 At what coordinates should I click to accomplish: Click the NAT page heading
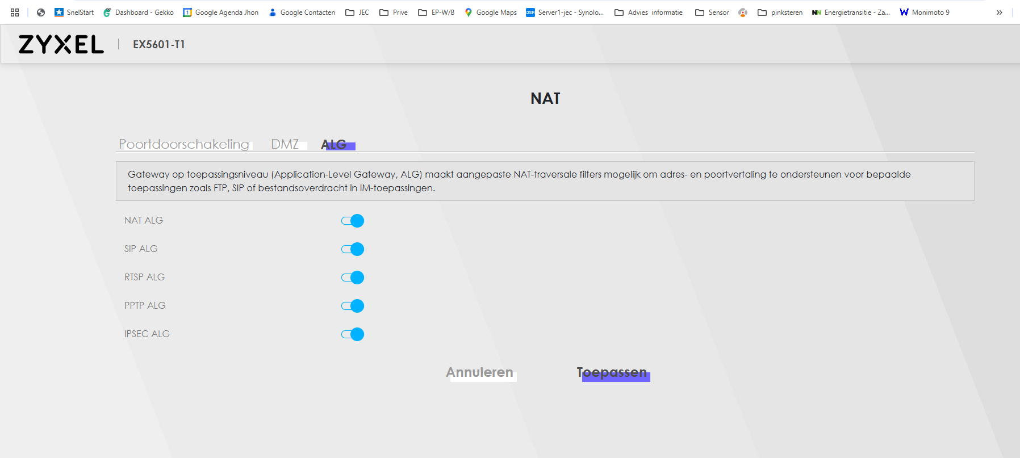(545, 99)
